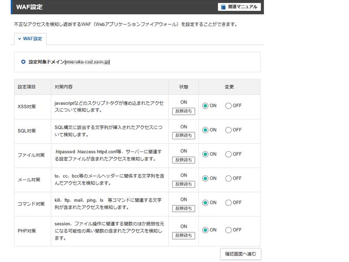Image resolution: width=349 pixels, height=262 pixels.
Task: Click the 反映待ち badge in ファイル対策 row
Action: click(184, 160)
